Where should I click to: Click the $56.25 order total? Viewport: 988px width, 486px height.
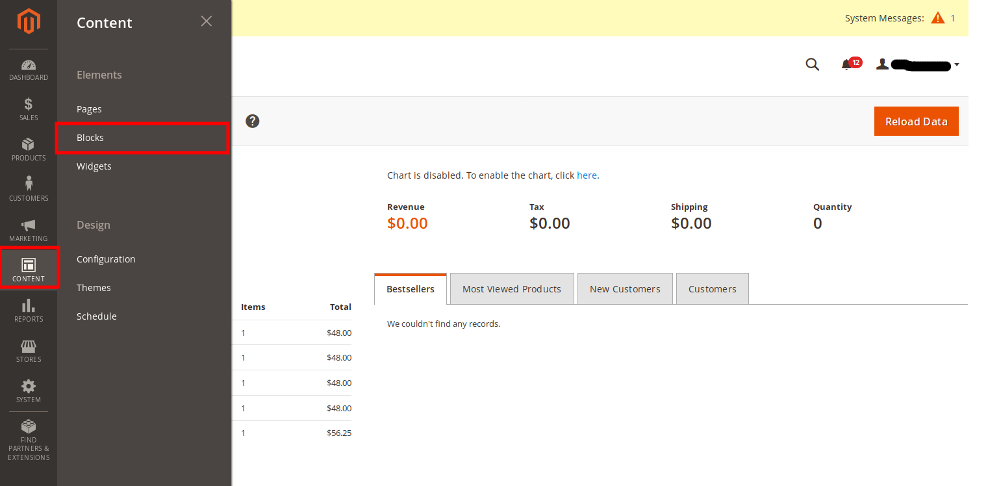click(x=339, y=433)
